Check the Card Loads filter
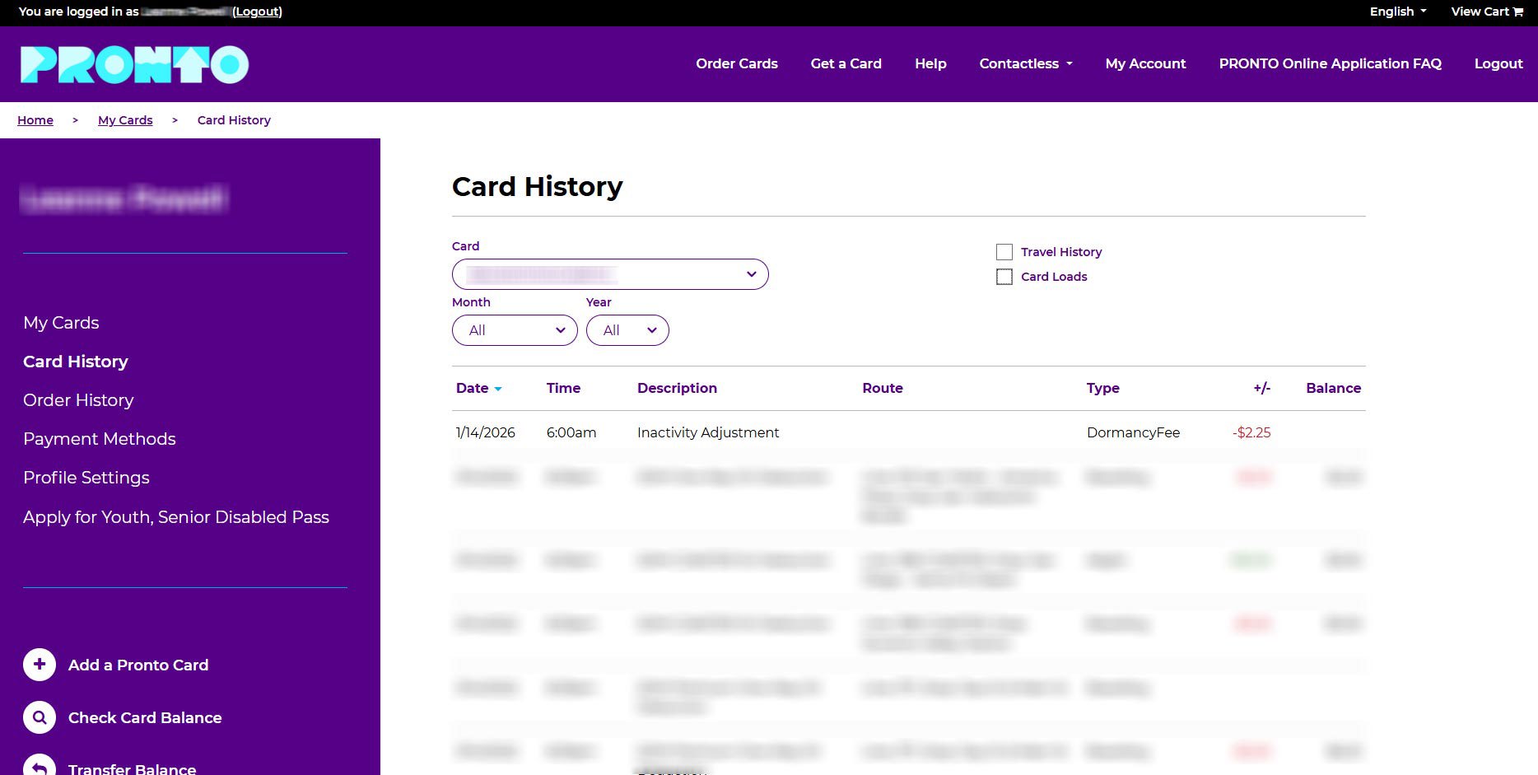Viewport: 1538px width, 775px height. 1004,277
